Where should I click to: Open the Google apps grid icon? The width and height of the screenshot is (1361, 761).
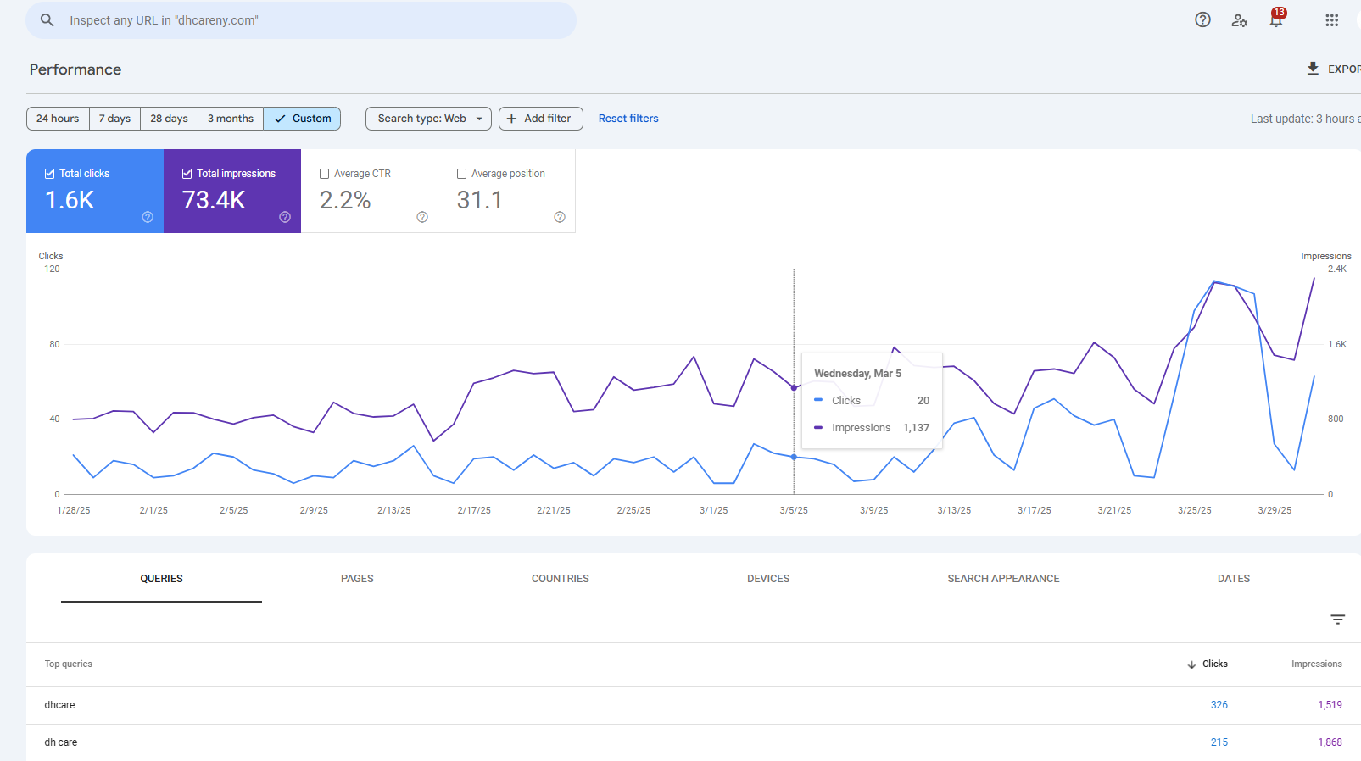click(1331, 20)
